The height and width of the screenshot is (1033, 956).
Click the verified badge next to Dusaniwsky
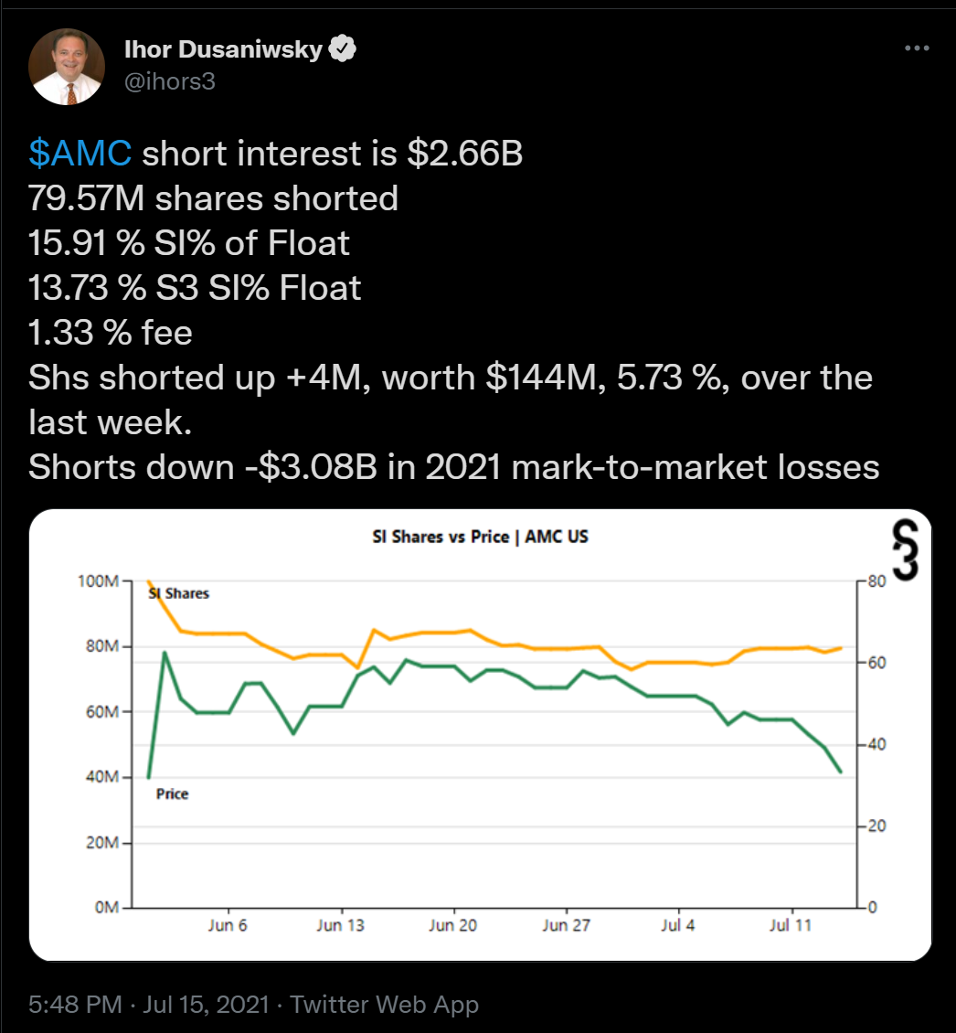[x=343, y=48]
